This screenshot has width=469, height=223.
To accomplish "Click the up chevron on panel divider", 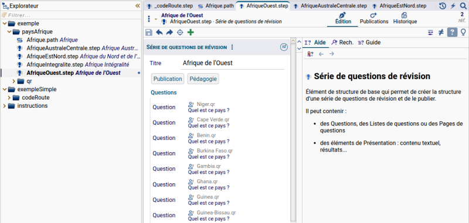I will pos(299,42).
